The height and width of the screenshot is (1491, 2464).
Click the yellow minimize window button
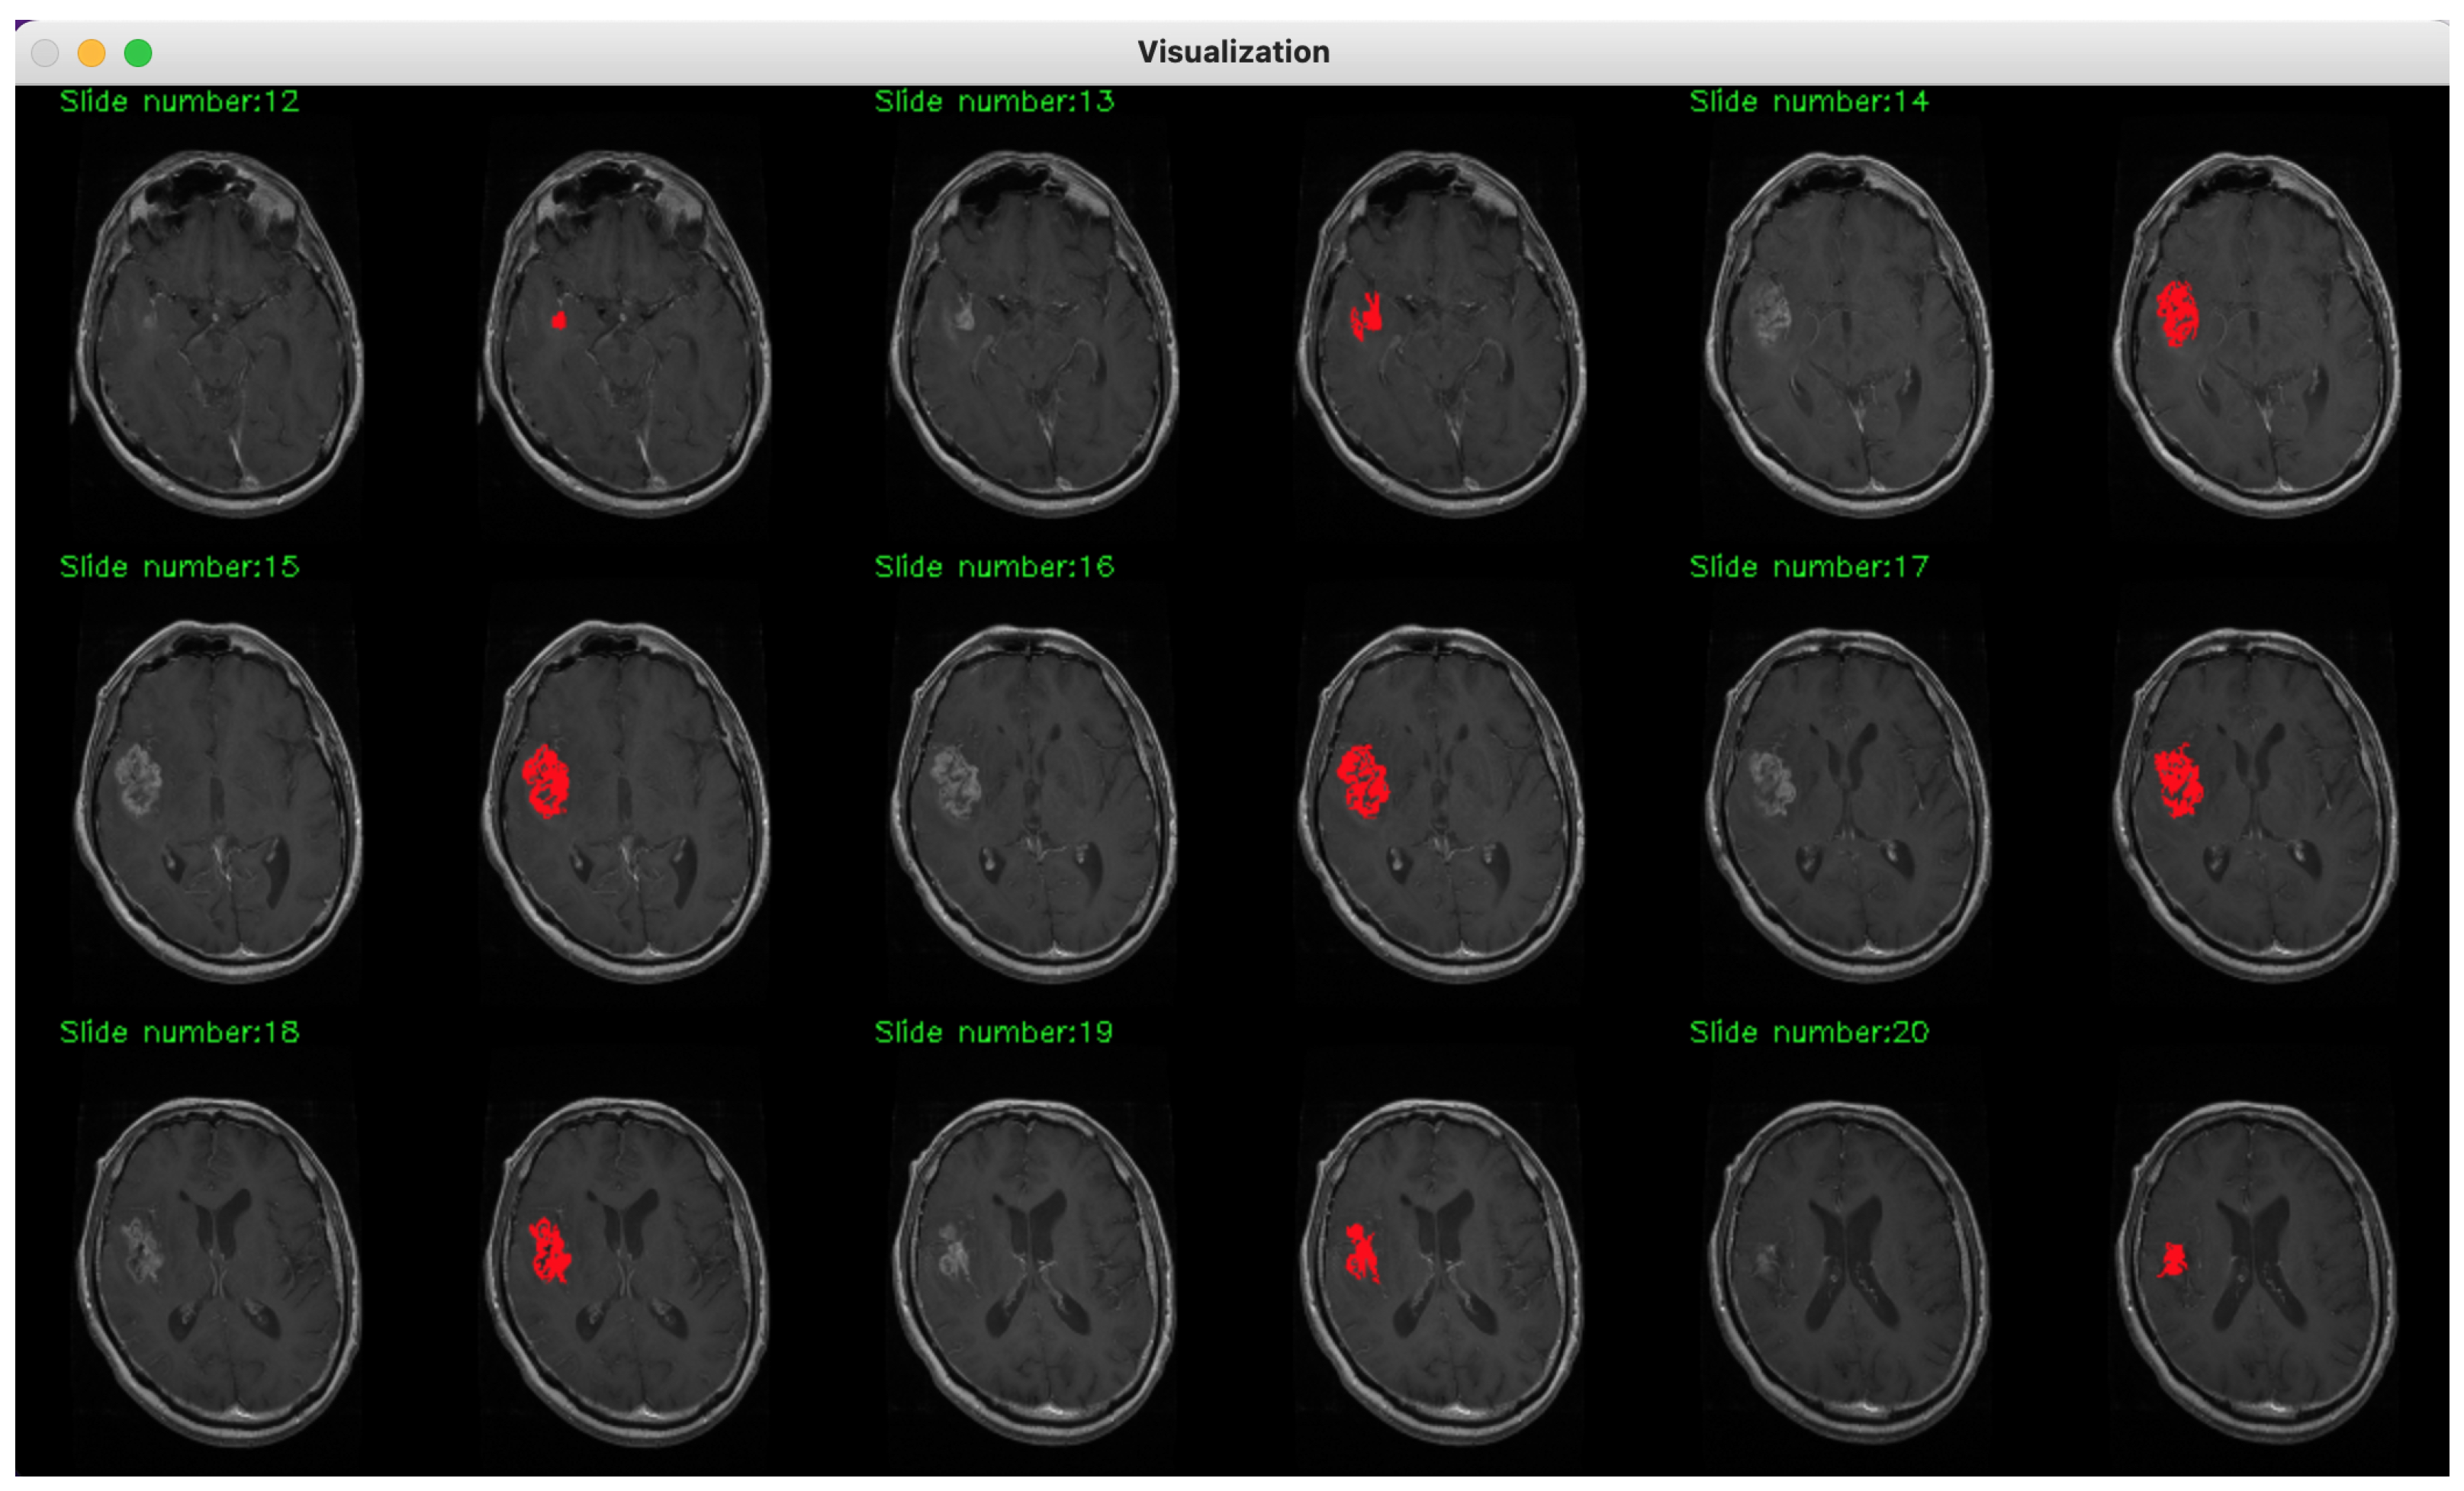(x=91, y=53)
